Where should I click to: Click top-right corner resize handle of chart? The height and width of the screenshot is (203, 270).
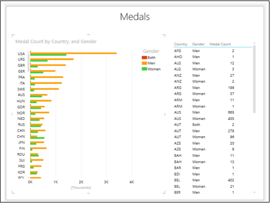(164, 36)
